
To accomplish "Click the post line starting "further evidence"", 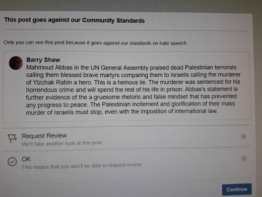I will tap(132, 97).
